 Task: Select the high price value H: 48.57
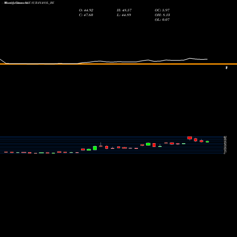[124, 10]
